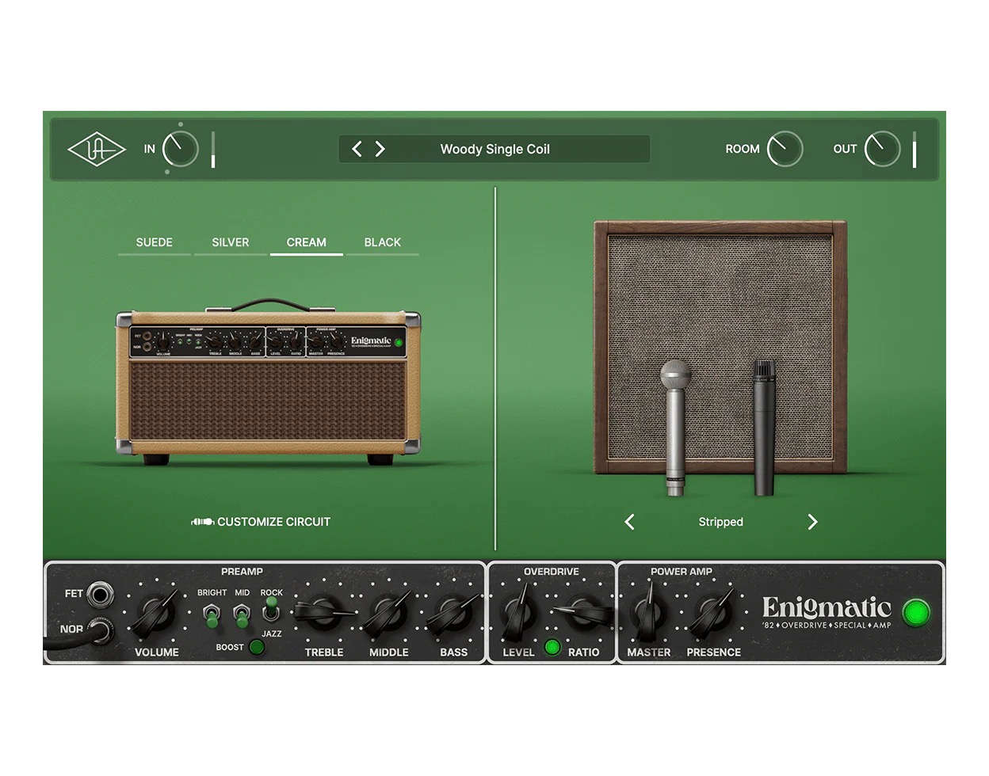Adjust the ROOM knob
This screenshot has height=776, width=989.
pyautogui.click(x=785, y=149)
